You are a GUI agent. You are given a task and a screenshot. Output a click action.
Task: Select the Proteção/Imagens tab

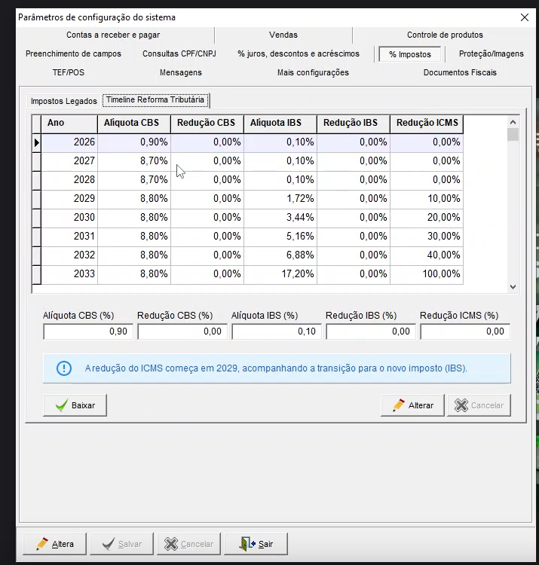tap(491, 54)
